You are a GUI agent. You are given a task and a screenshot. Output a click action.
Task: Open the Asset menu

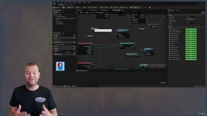[x=66, y=3]
